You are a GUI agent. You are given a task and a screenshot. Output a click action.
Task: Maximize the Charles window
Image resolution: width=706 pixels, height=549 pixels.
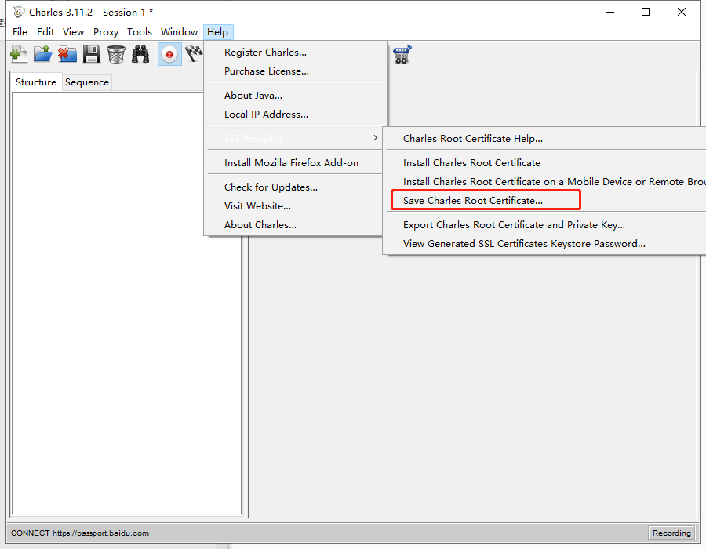[646, 12]
